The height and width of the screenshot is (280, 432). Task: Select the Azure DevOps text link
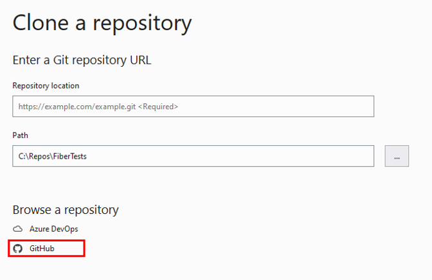tap(54, 229)
